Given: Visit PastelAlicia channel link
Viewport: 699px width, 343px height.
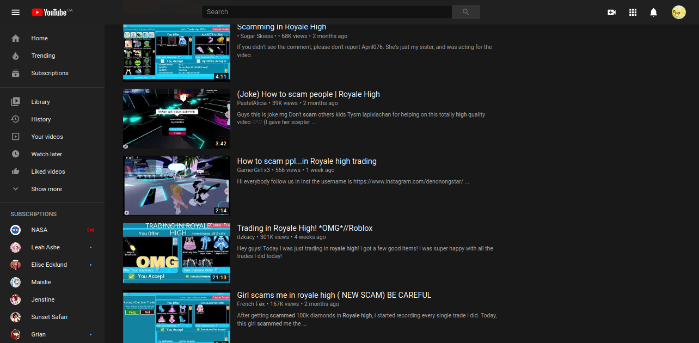Looking at the screenshot, I should point(252,103).
